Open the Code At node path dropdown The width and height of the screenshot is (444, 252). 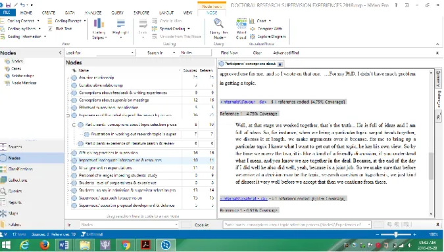click(x=369, y=225)
